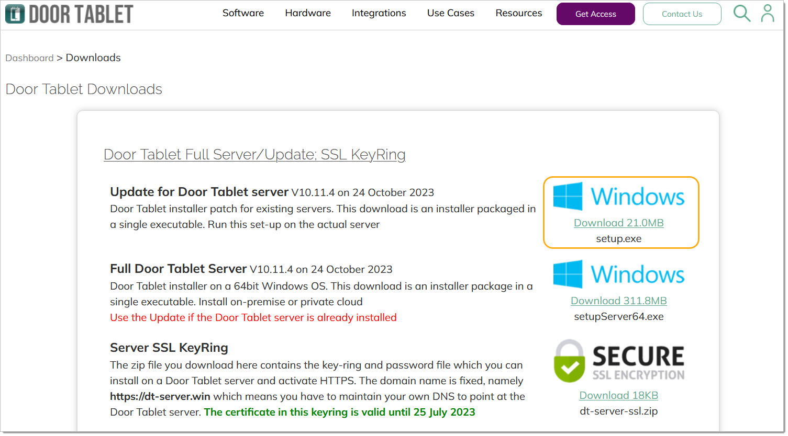Screen dimensions: 788x436
Task: Open the site search magnifier icon
Action: click(x=741, y=14)
